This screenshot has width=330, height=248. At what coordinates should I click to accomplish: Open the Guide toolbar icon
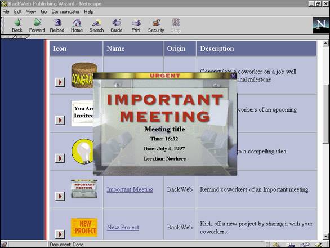pos(117,25)
